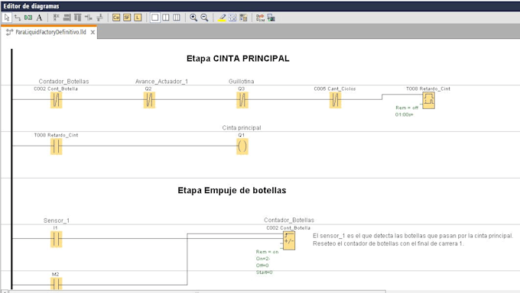The image size is (520, 293).
Task: Pick the Text (A) comment tool
Action: pos(39,18)
